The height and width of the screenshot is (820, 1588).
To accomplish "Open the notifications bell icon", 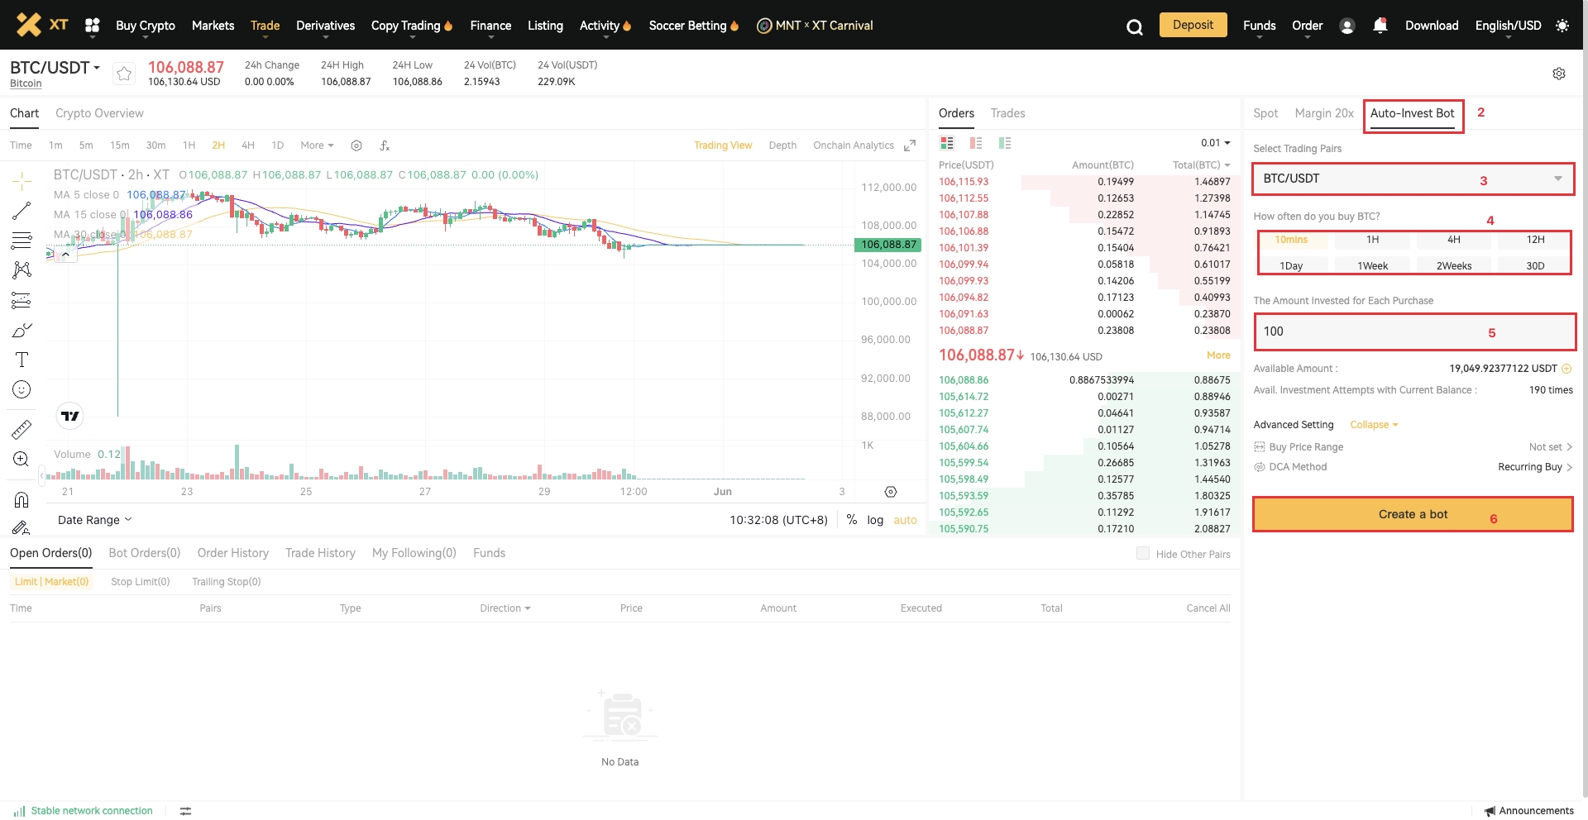I will coord(1380,26).
